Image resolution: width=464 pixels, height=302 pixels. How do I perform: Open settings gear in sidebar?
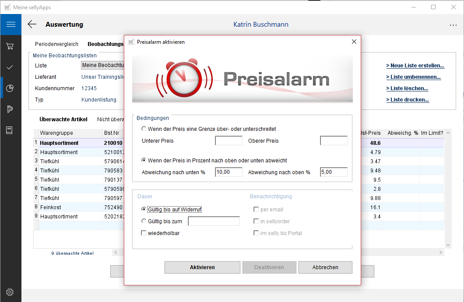click(x=10, y=292)
